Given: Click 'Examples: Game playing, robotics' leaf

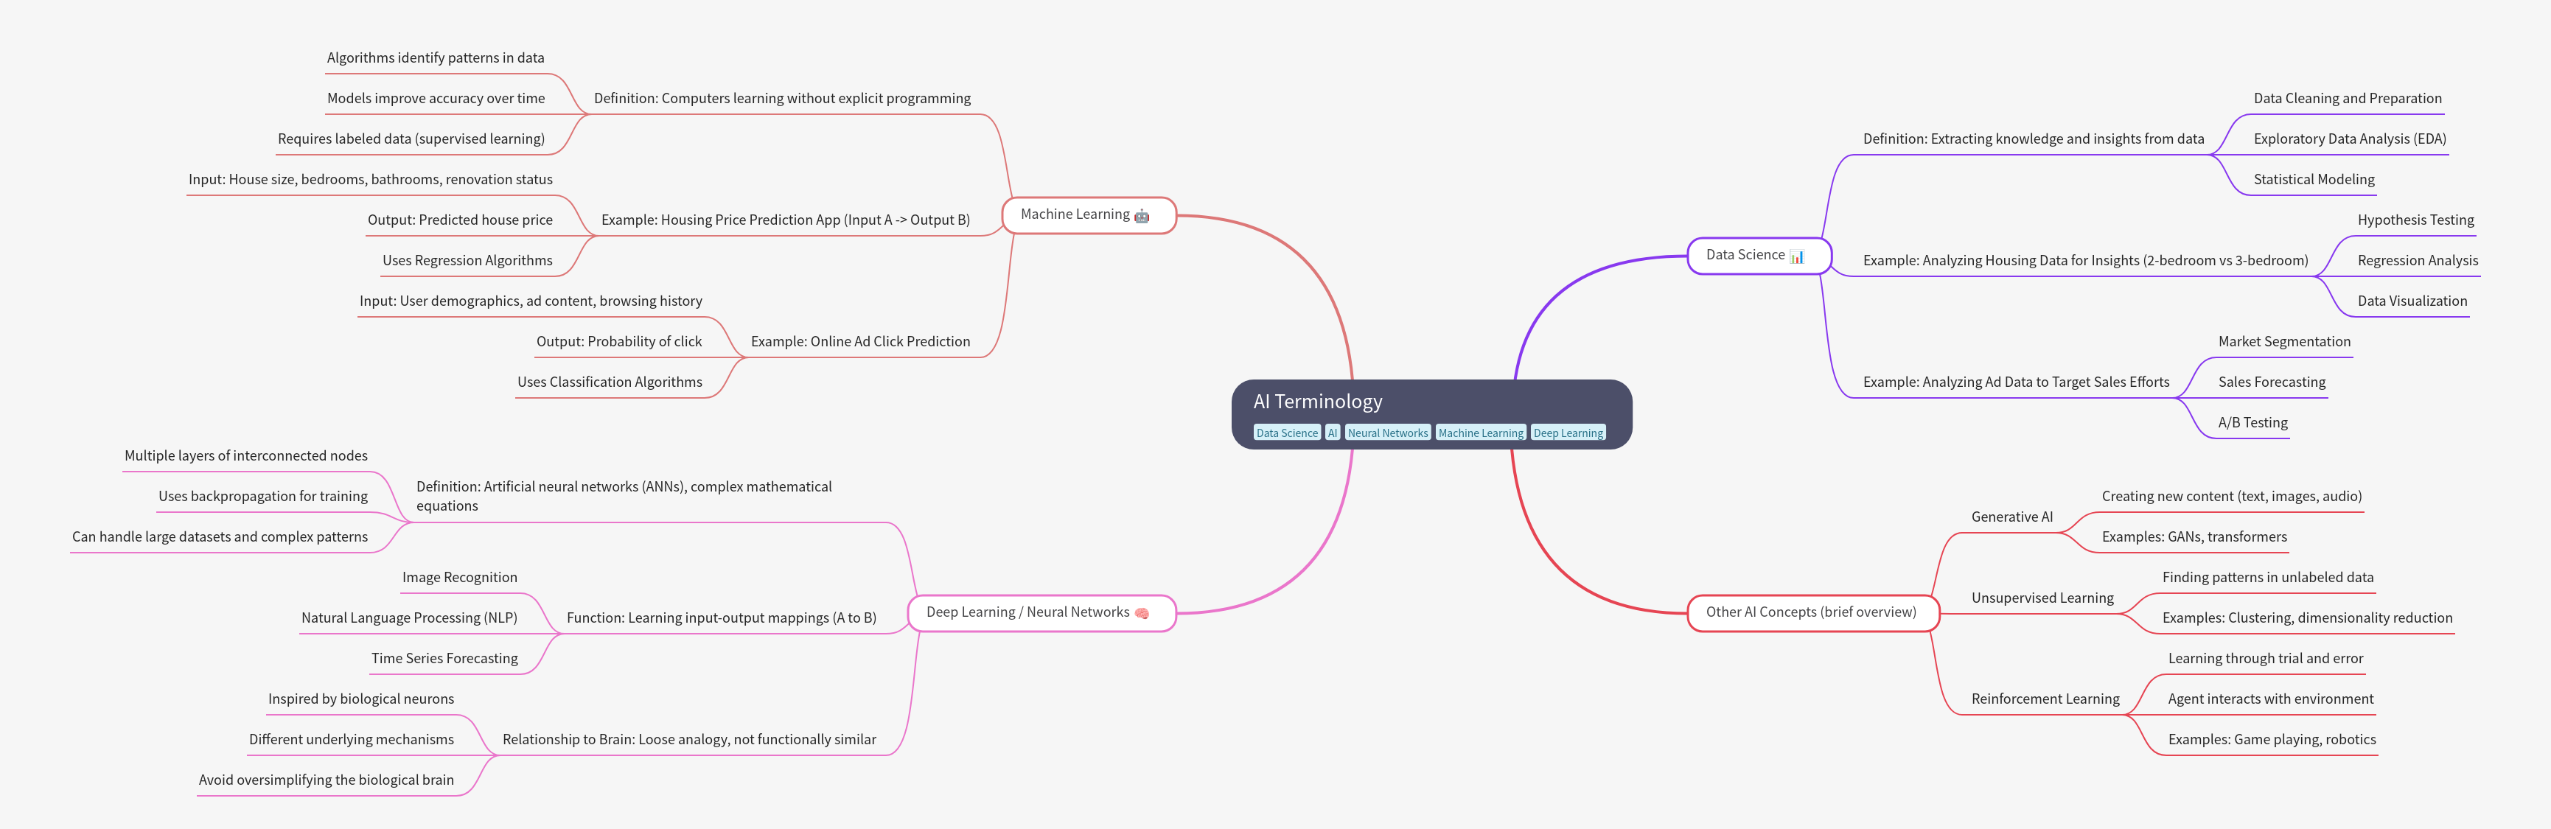Looking at the screenshot, I should [2272, 740].
